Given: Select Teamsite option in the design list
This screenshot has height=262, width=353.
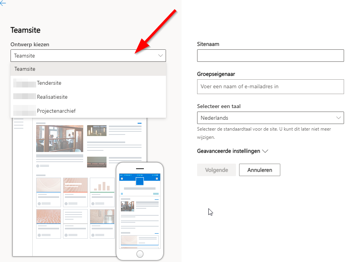Looking at the screenshot, I should click(x=88, y=69).
